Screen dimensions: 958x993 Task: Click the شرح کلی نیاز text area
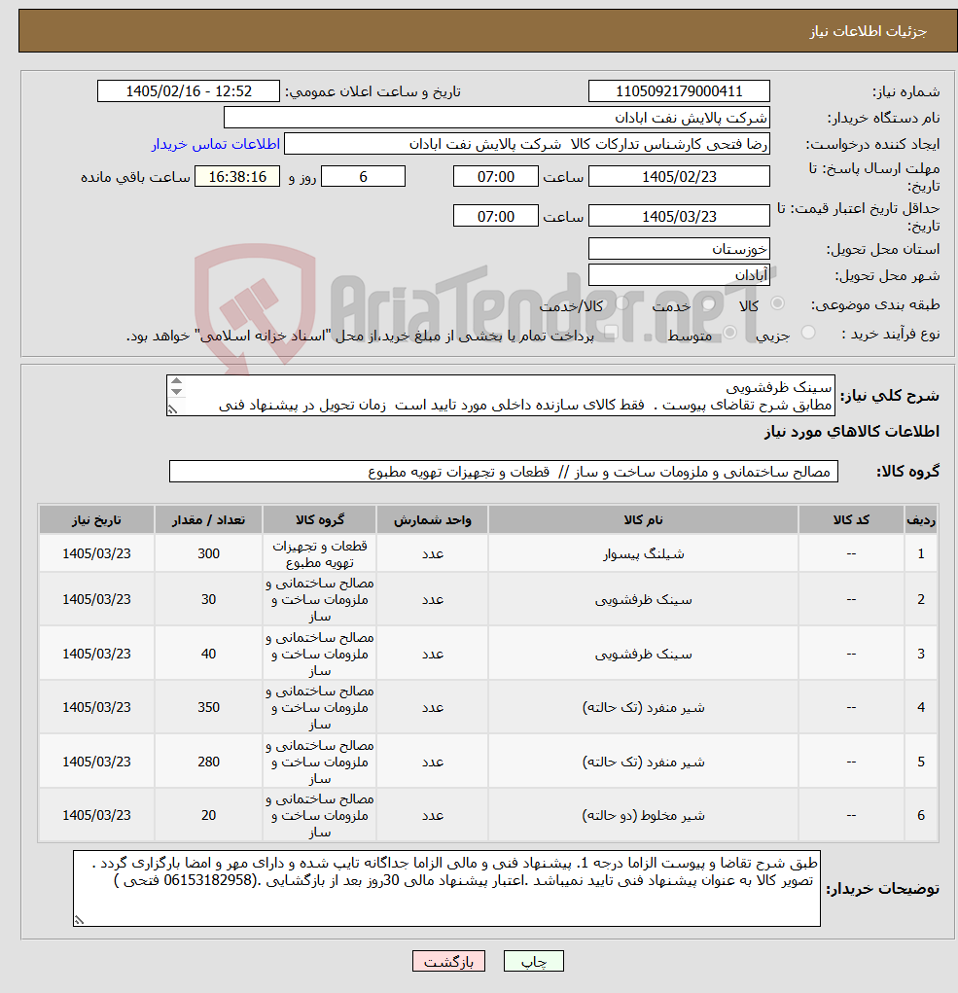500,396
